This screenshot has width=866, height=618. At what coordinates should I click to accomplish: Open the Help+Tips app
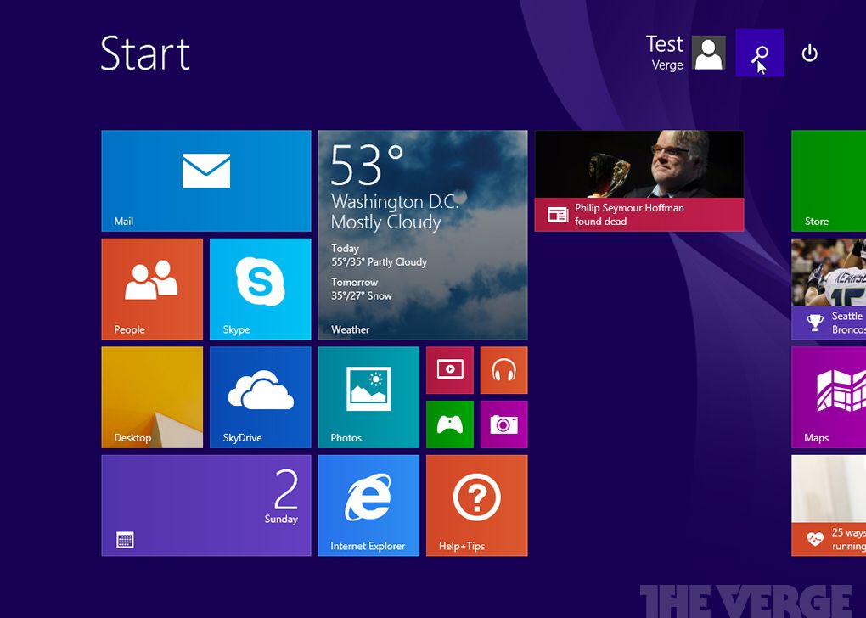pos(476,505)
